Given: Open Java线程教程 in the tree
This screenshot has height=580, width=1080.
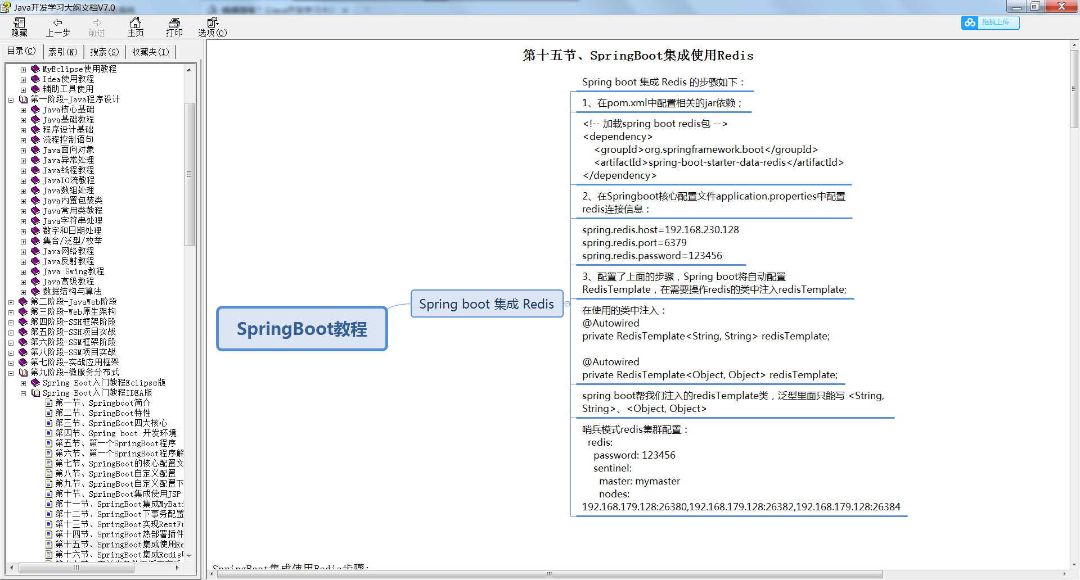Looking at the screenshot, I should click(x=68, y=170).
